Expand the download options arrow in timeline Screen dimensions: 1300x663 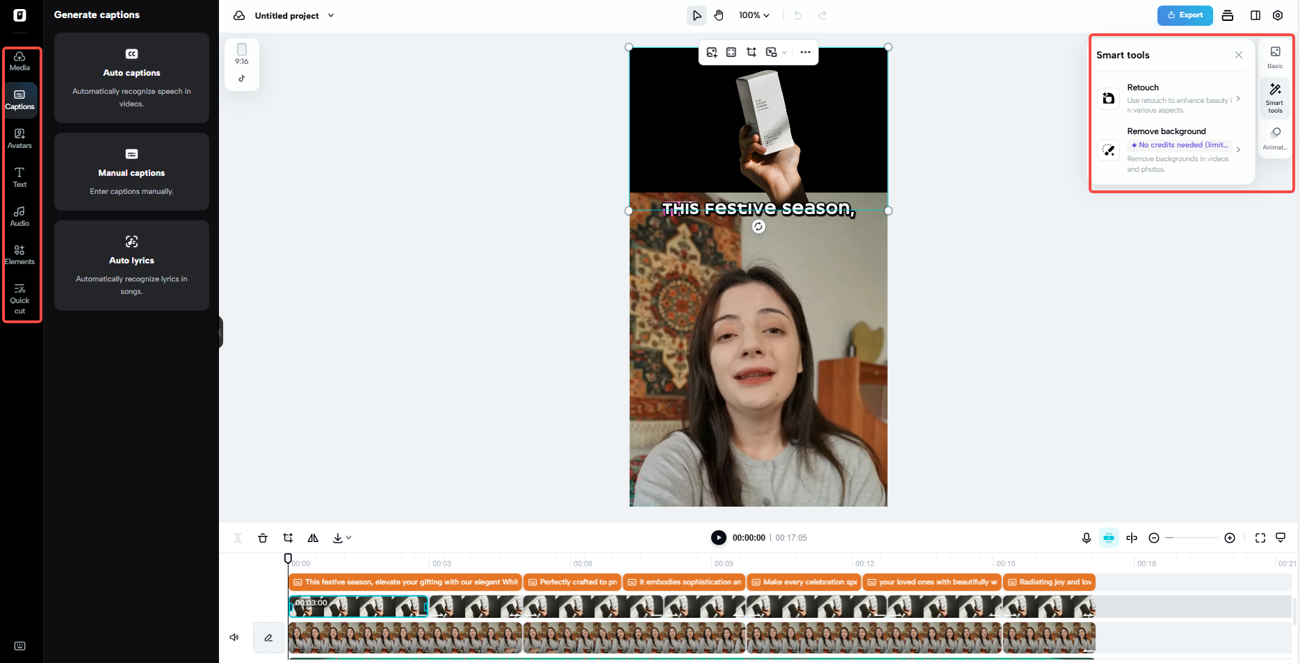pyautogui.click(x=348, y=538)
